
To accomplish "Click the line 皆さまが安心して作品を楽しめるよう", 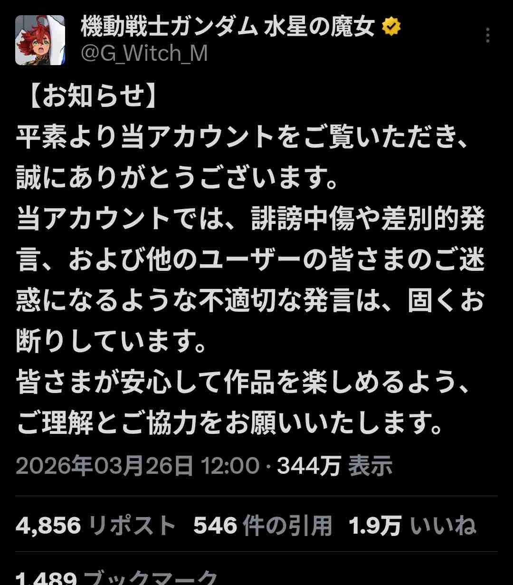I will [x=244, y=383].
